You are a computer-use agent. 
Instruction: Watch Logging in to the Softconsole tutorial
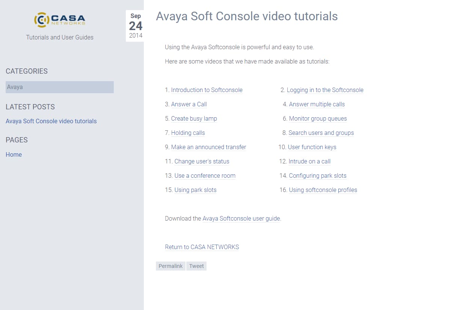click(325, 90)
